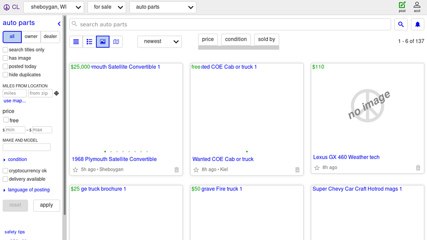The width and height of the screenshot is (427, 240).
Task: Select the dealer tab
Action: pyautogui.click(x=50, y=37)
